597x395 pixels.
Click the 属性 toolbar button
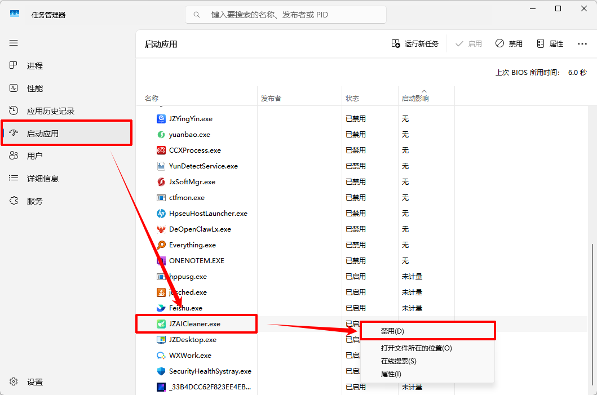pos(550,44)
